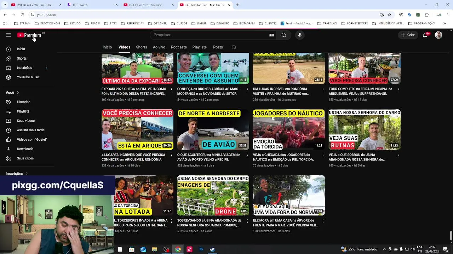Open the YouTube hamburger guide menu
The image size is (453, 254).
[x=8, y=35]
